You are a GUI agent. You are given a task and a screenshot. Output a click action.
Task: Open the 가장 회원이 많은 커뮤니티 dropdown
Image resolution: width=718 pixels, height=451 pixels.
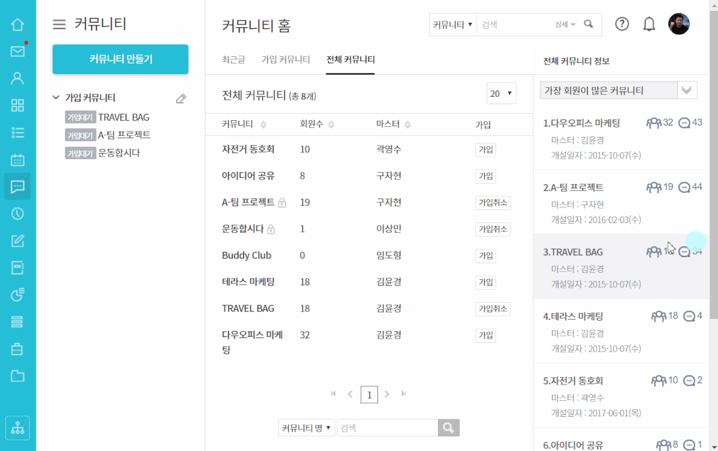[618, 90]
